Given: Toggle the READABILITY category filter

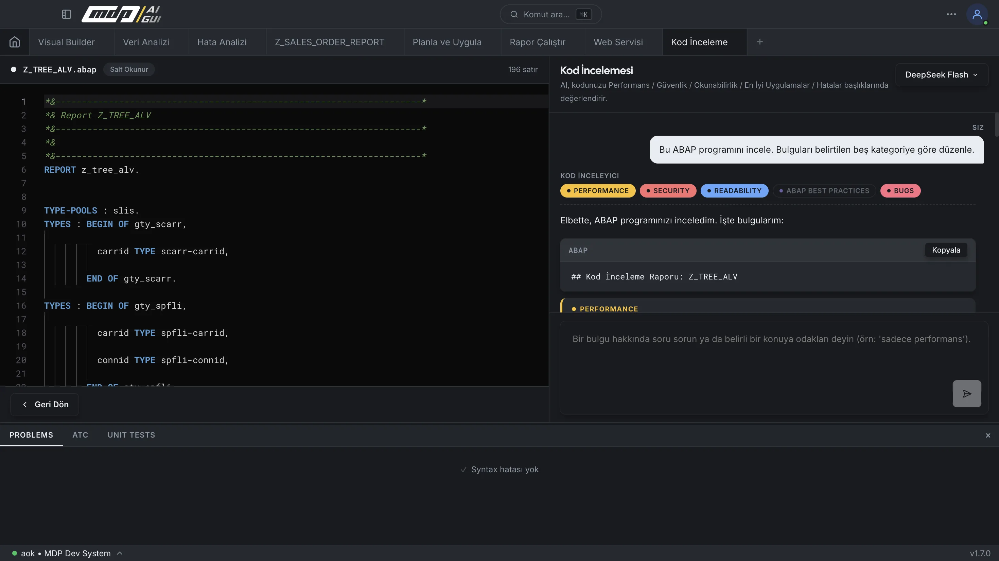Looking at the screenshot, I should pyautogui.click(x=734, y=191).
